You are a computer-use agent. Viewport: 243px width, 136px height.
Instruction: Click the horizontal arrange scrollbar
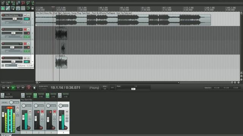pyautogui.click(x=109, y=83)
